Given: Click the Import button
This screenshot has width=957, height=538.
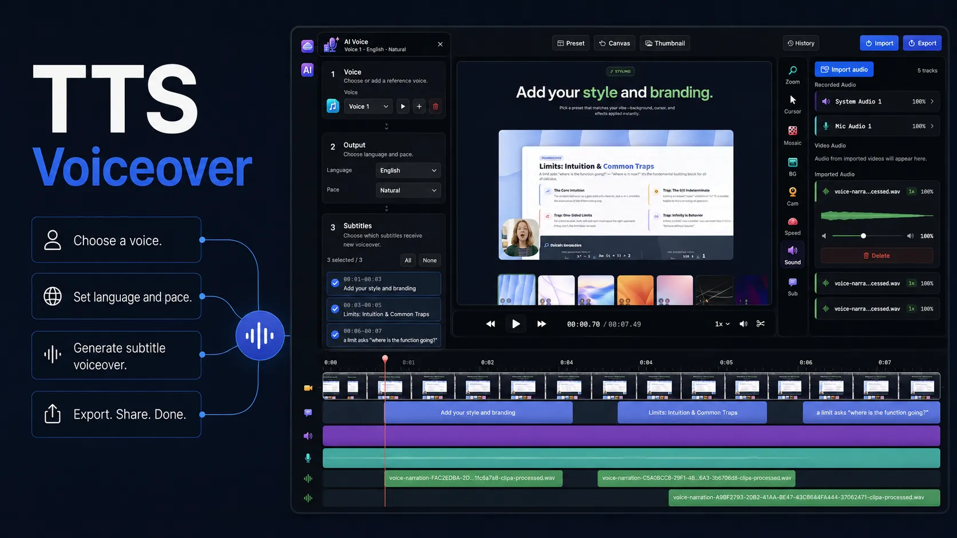Looking at the screenshot, I should click(x=879, y=43).
